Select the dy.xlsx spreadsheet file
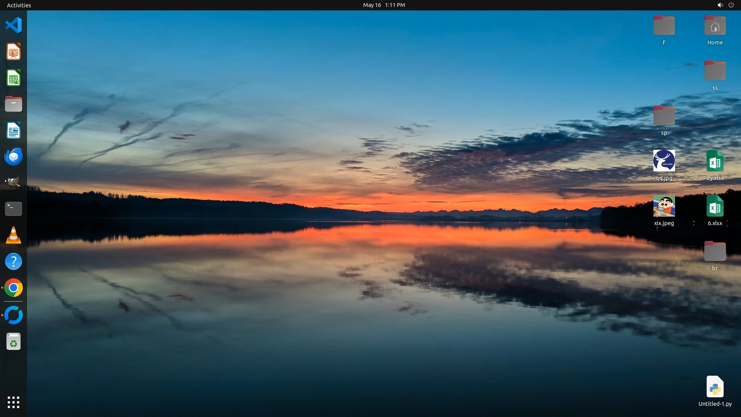Image resolution: width=741 pixels, height=417 pixels. pos(715,161)
